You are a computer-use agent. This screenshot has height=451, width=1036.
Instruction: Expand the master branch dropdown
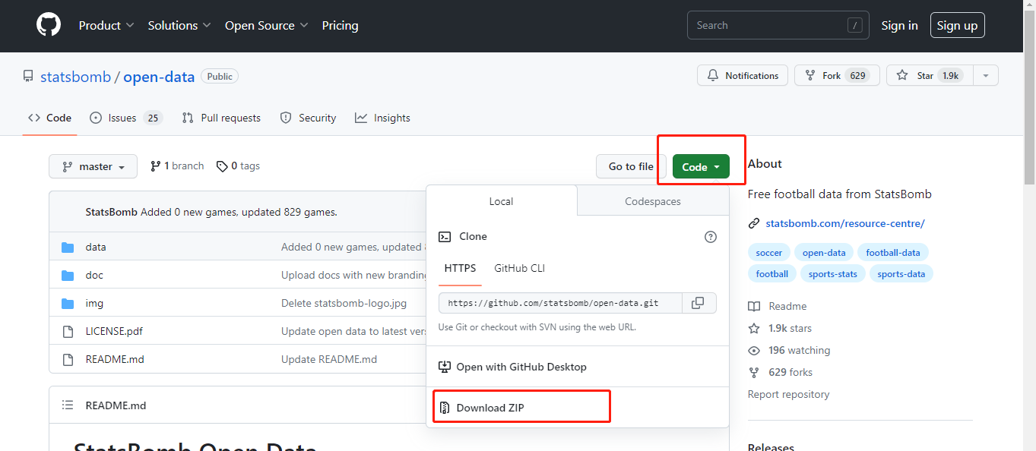pyautogui.click(x=93, y=166)
